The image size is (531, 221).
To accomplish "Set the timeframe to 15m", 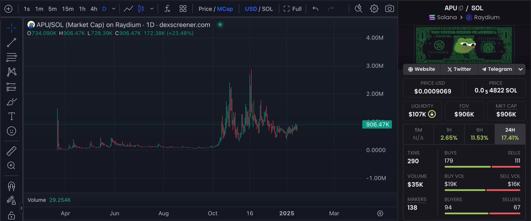I will (68, 9).
